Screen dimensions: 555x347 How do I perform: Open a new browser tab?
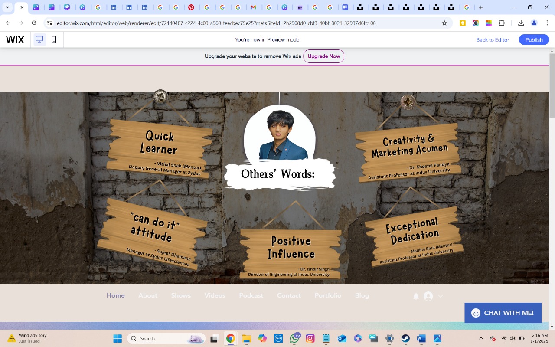[x=481, y=7]
